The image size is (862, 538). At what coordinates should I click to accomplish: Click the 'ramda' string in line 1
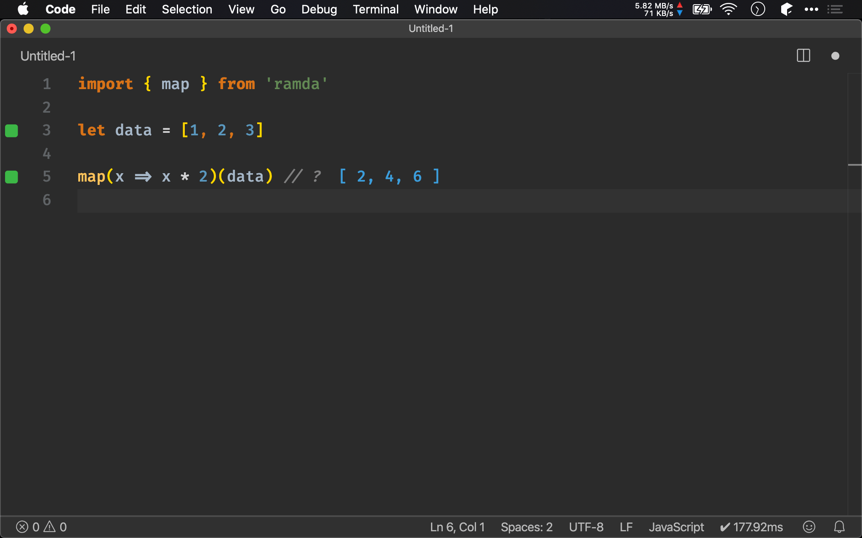296,84
